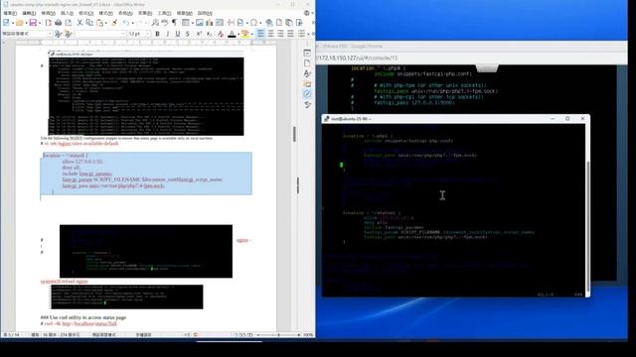Open the fourth menu in Writer menu bar
636x357 pixels.
[x=67, y=13]
